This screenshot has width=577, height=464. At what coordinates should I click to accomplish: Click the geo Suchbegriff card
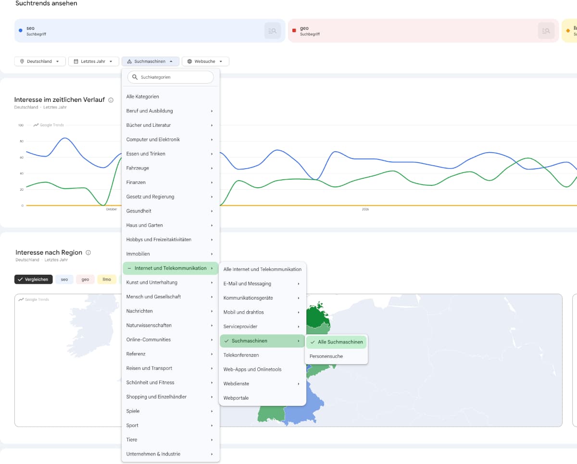click(x=423, y=31)
